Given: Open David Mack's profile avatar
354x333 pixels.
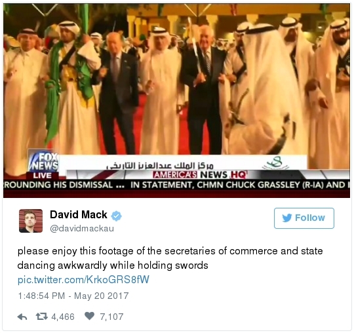Looking at the screenshot, I should pyautogui.click(x=31, y=221).
